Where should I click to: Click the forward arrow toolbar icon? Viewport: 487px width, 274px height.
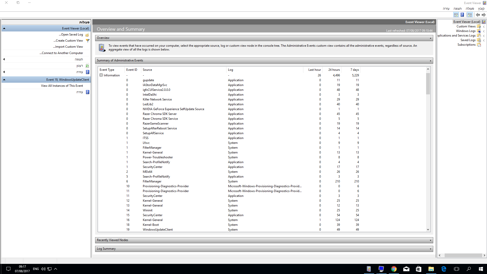click(x=483, y=15)
